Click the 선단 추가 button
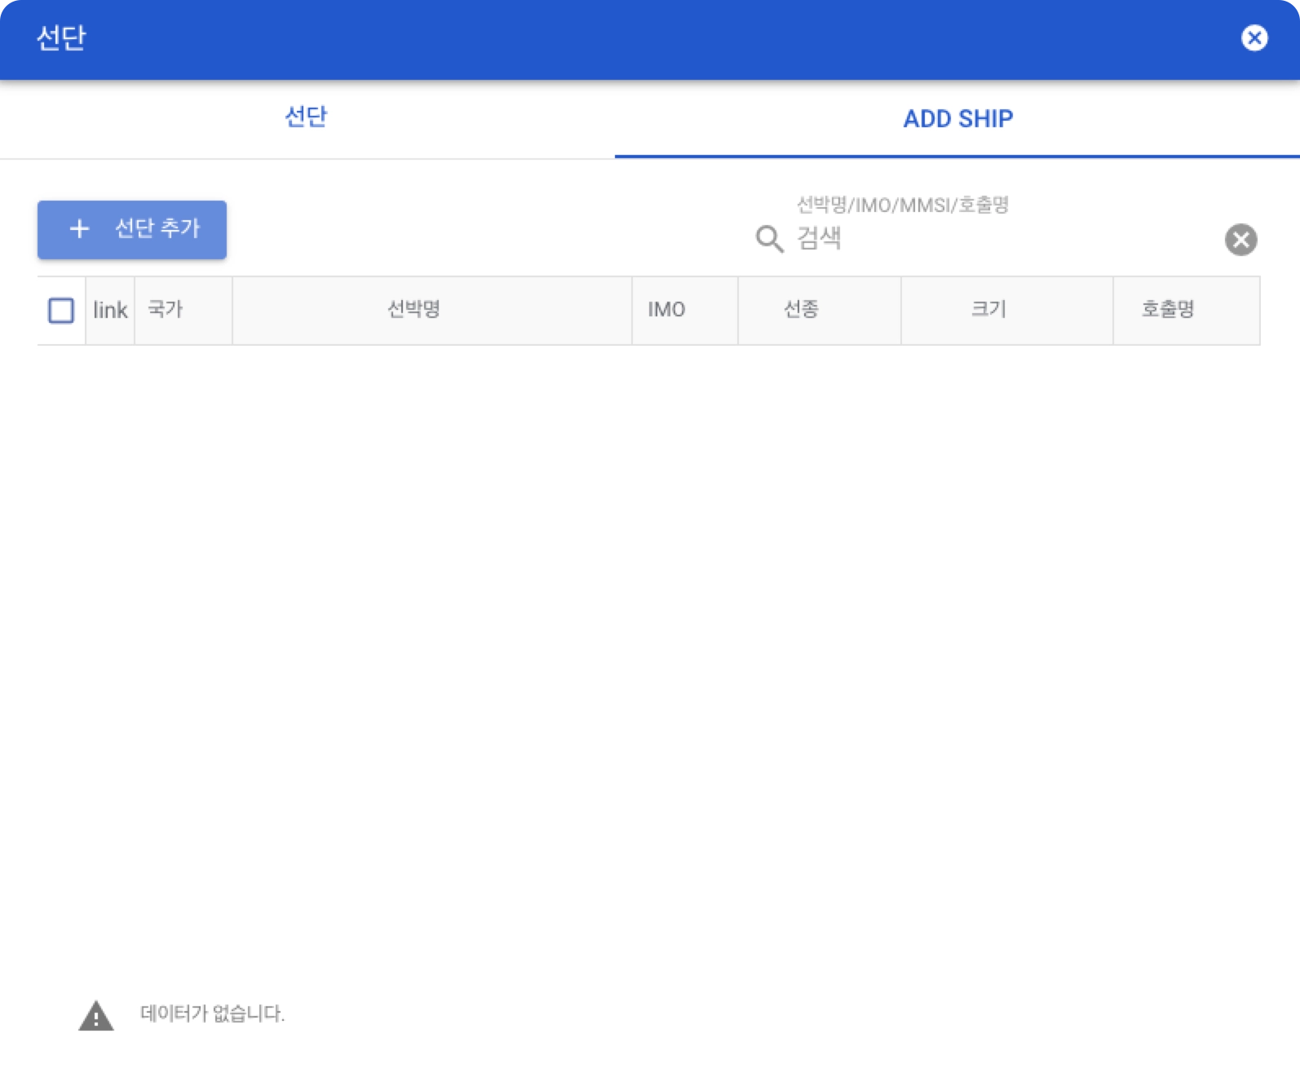Viewport: 1300px width, 1091px height. [132, 229]
